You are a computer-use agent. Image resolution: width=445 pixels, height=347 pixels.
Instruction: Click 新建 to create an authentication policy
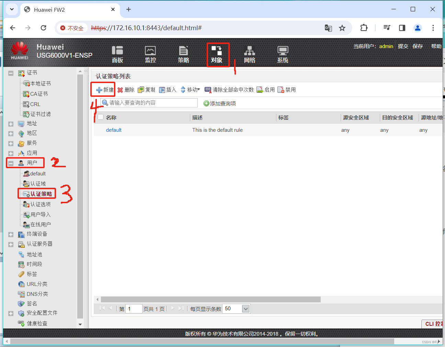tap(105, 90)
